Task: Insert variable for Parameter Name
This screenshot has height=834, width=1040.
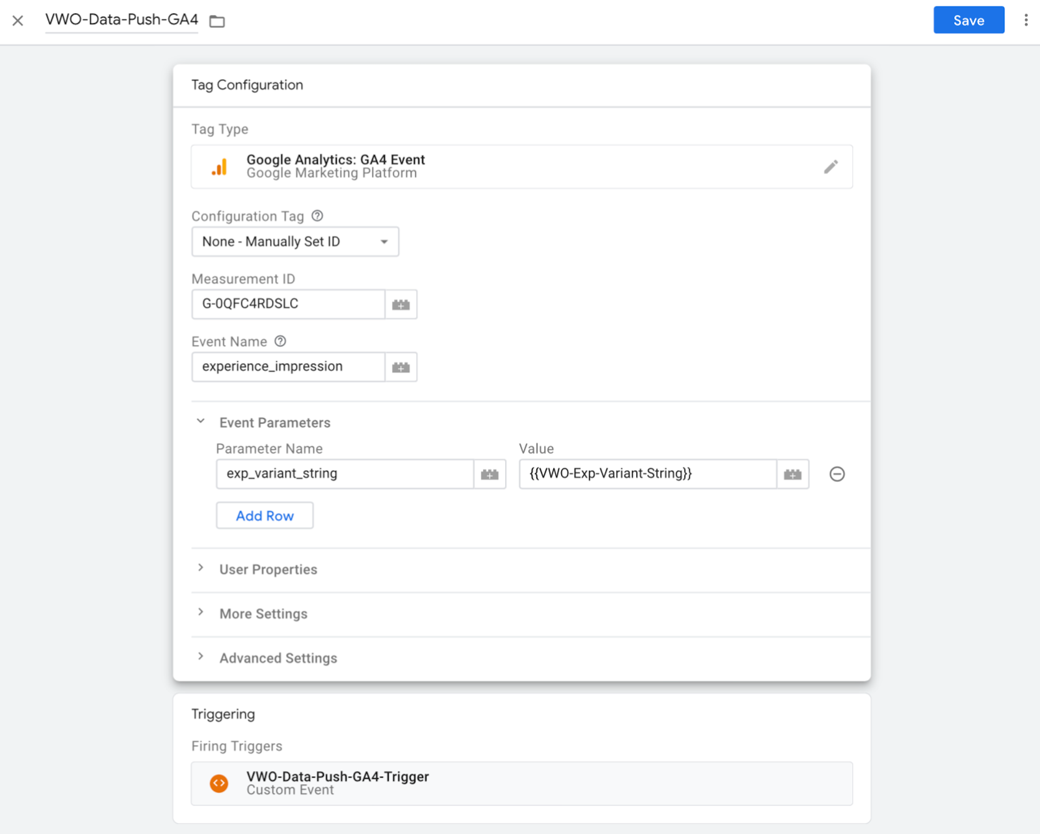Action: [x=490, y=474]
